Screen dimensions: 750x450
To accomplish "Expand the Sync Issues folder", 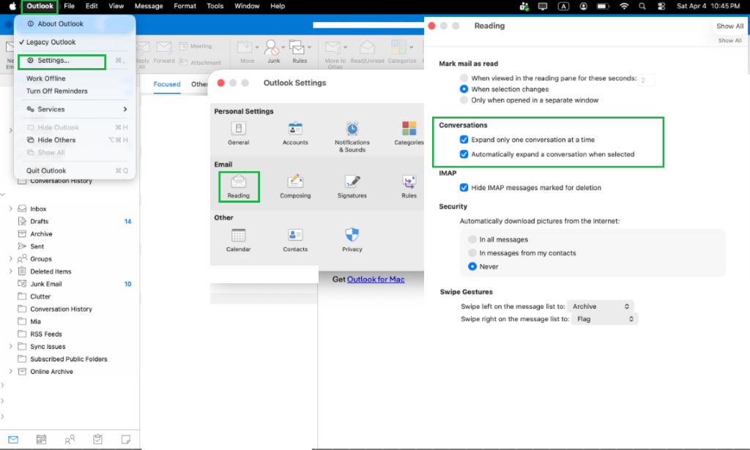I will [x=10, y=346].
